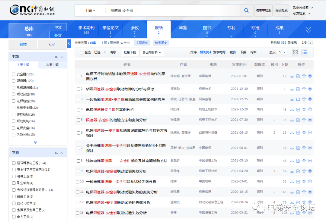Check 安全科学与灾害防治(11) subject filter
Screen dimensions: 326x222
pyautogui.click(x=14, y=170)
